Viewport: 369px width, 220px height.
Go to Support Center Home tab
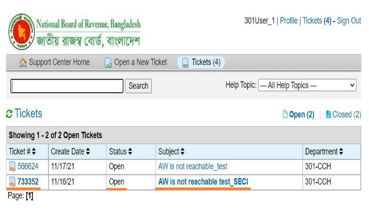pyautogui.click(x=59, y=63)
